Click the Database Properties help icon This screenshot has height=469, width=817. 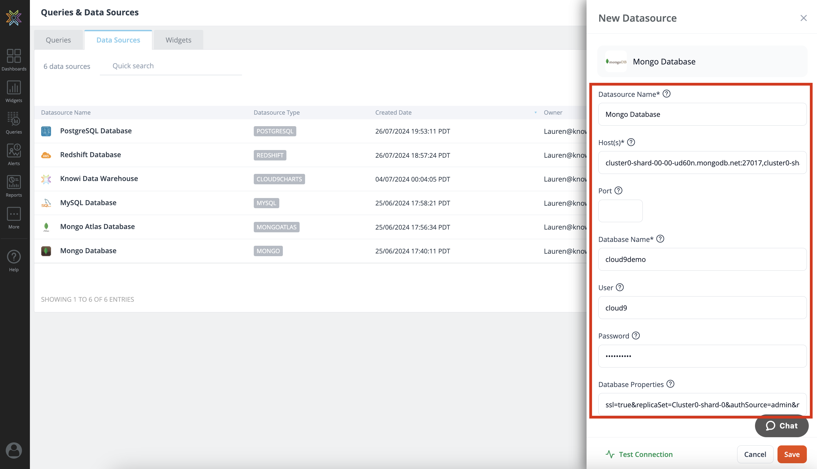pyautogui.click(x=670, y=384)
